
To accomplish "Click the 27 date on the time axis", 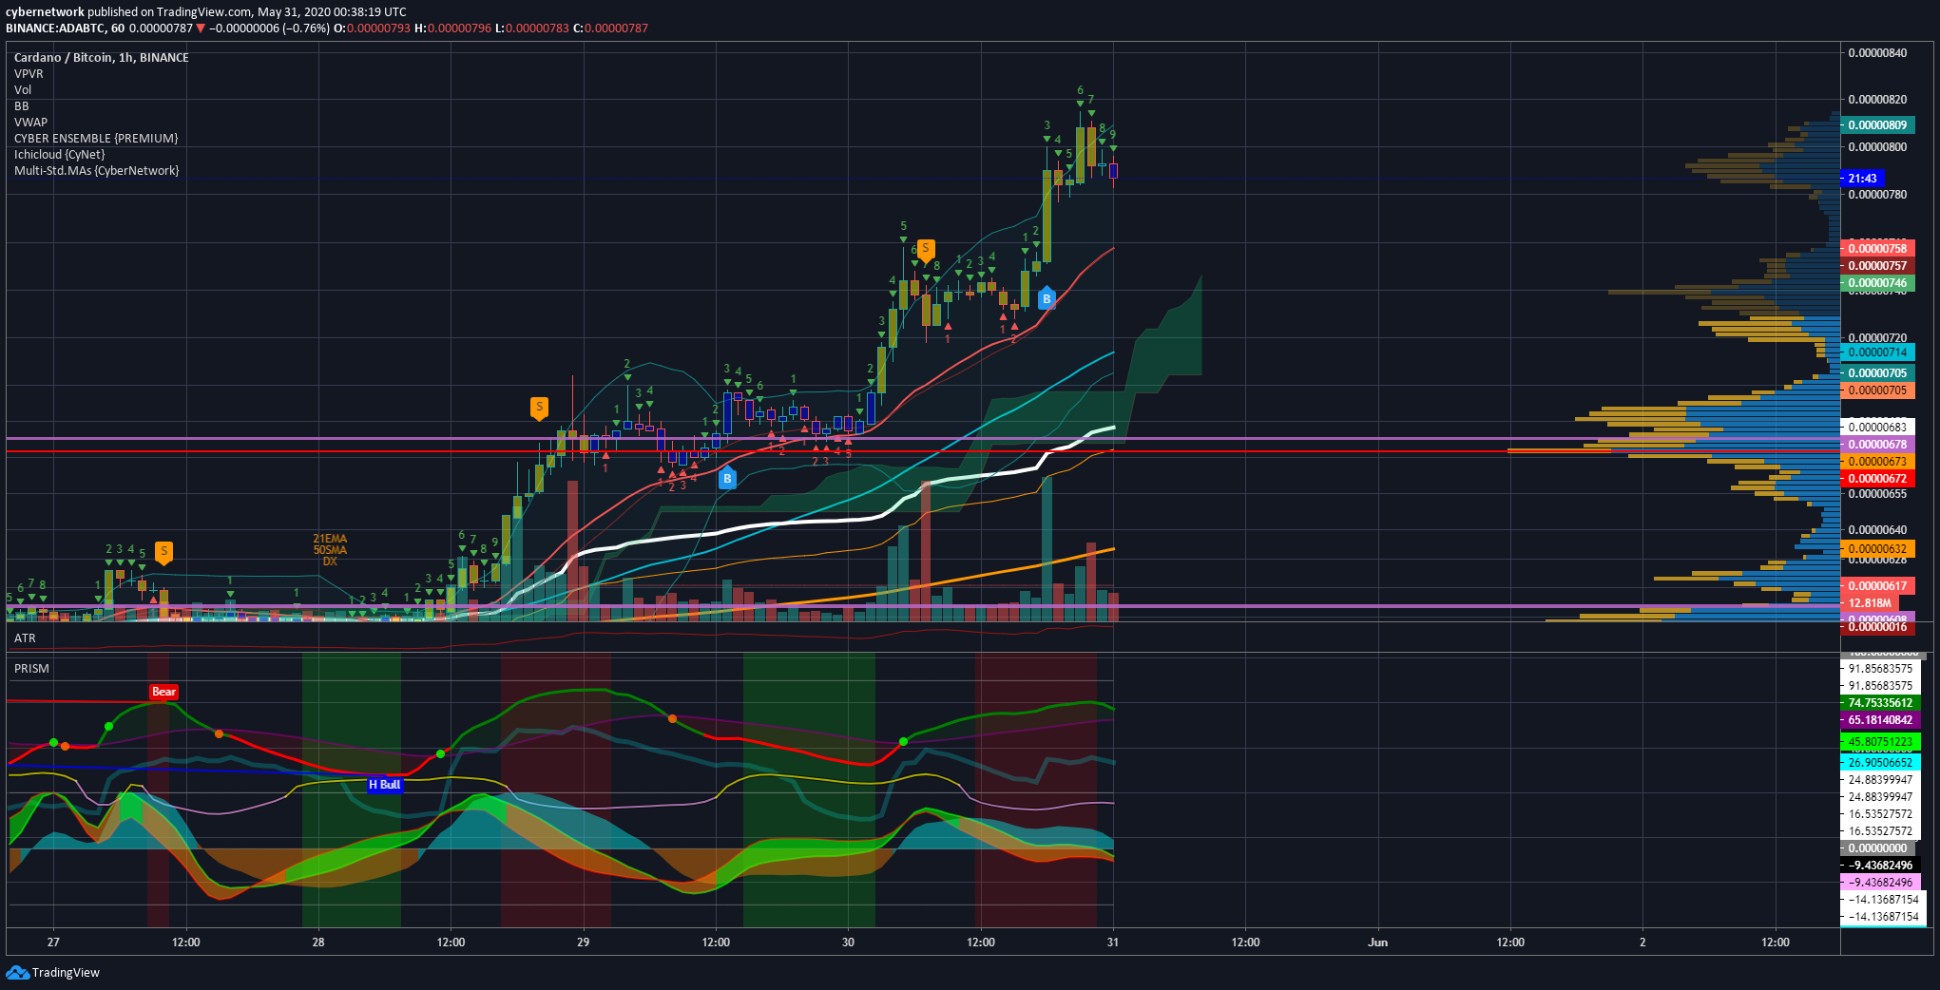I will pyautogui.click(x=53, y=942).
